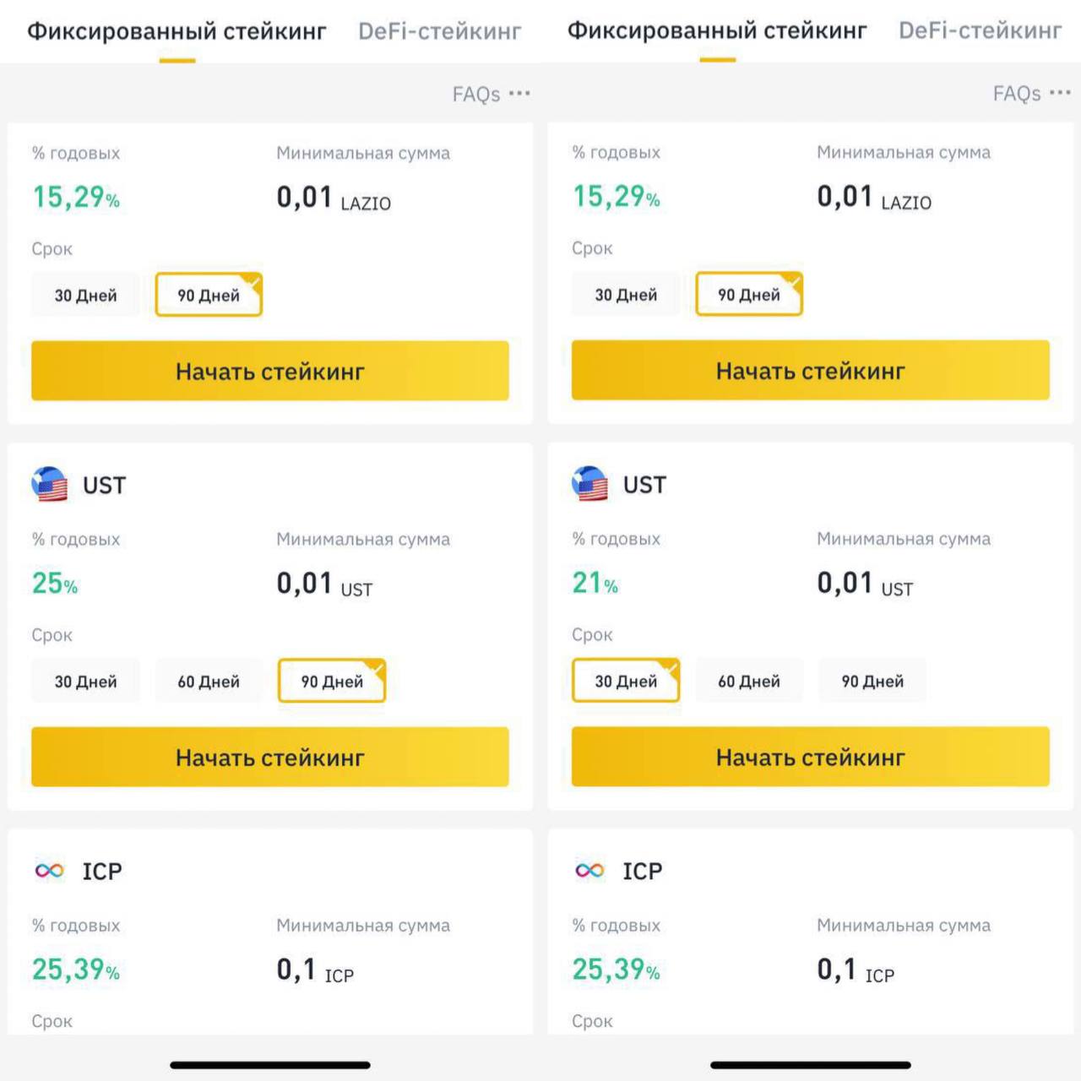Start UST staking with right Начать стейкинг button

click(x=811, y=757)
